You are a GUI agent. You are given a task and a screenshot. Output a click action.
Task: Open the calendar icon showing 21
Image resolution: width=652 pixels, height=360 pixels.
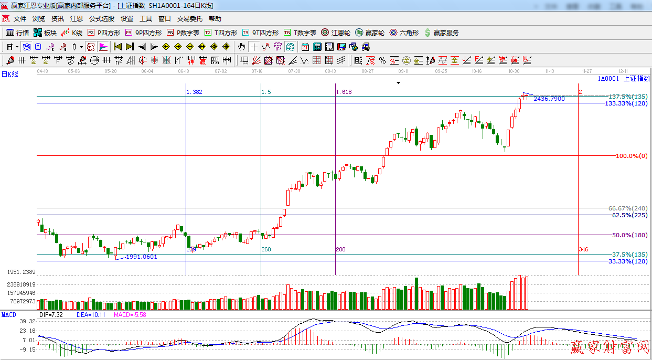point(305,47)
